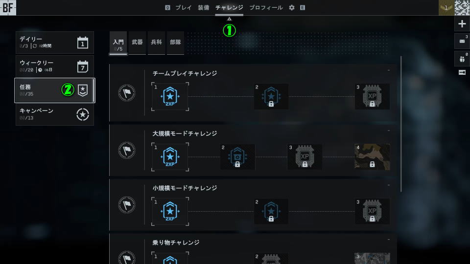Open the squad members icon in right sidebar
The image size is (470, 264).
coord(462,59)
